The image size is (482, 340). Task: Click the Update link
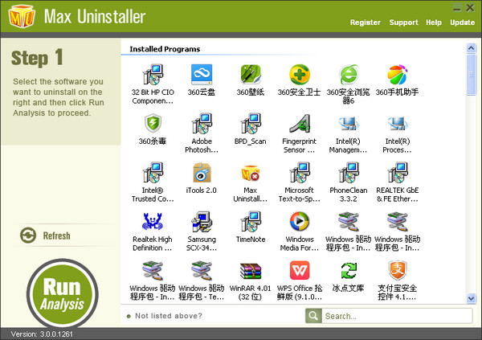tap(463, 23)
